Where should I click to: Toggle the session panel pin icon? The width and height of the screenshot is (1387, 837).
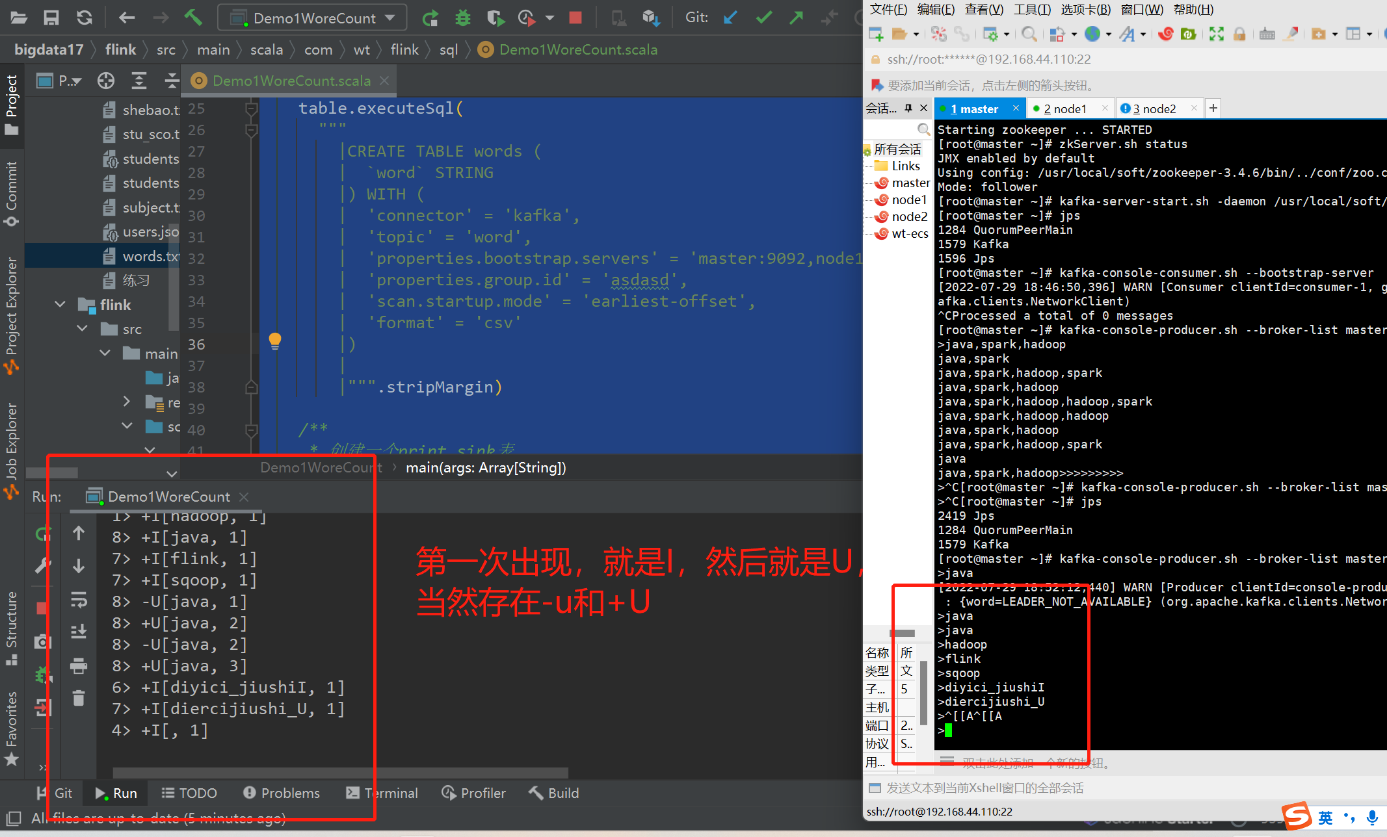908,108
